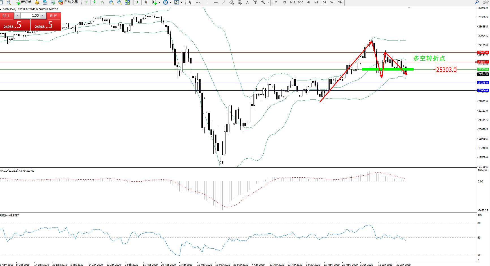490x266 pixels.
Task: Select the horizontal line drawing tool
Action: [x=216, y=2]
